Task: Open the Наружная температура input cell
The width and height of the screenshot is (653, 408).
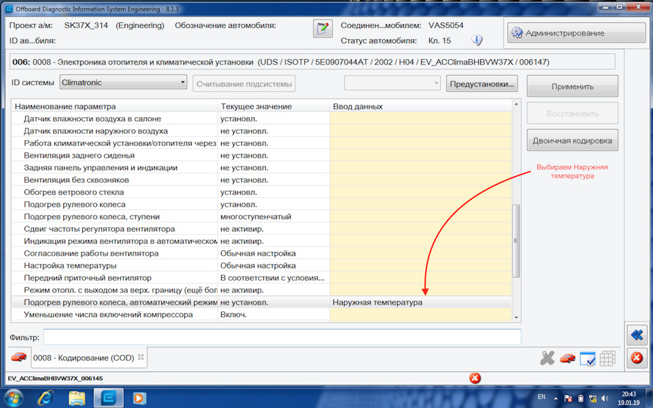Action: [x=420, y=302]
